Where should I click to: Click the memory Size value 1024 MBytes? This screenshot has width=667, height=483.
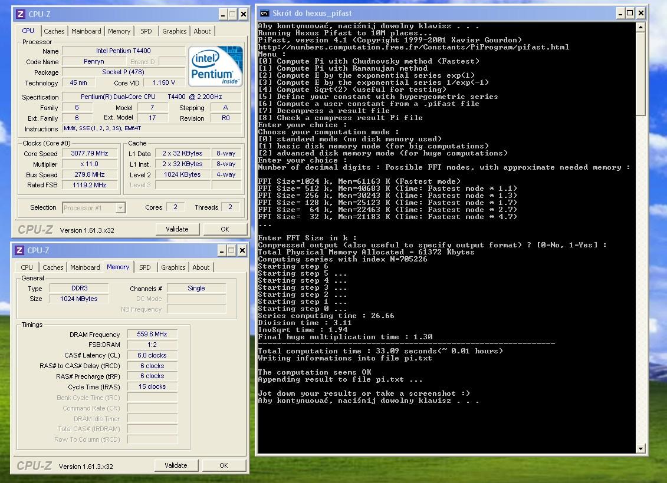tap(79, 299)
